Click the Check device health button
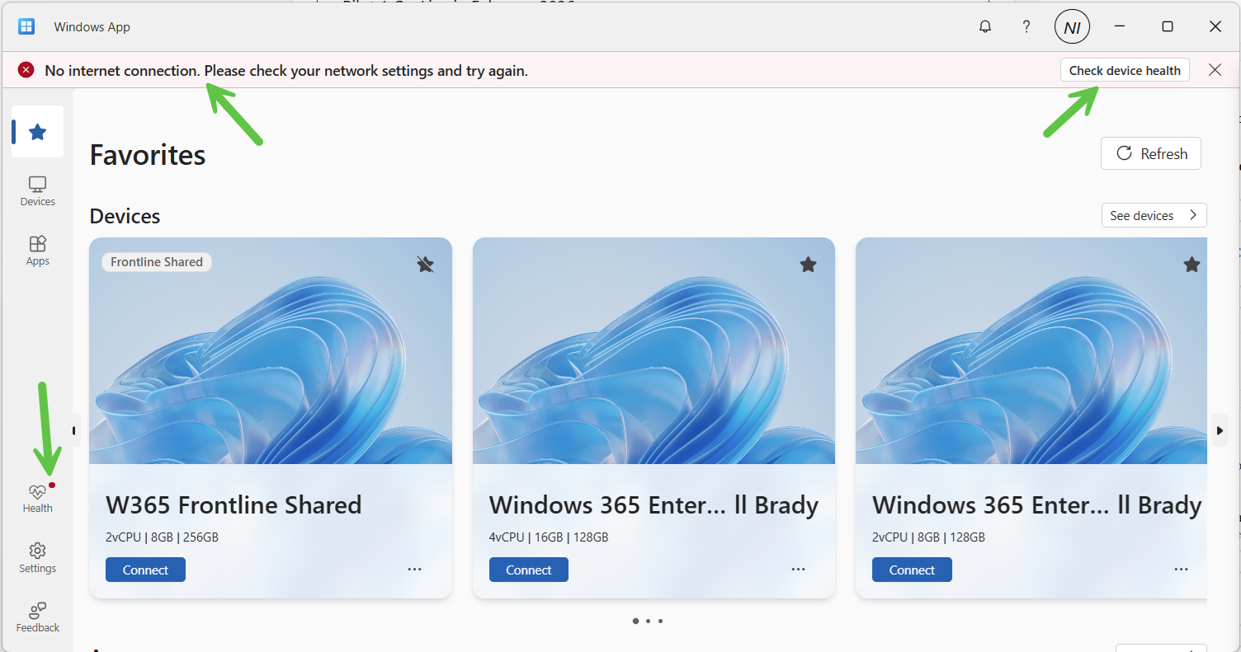The image size is (1241, 652). coord(1125,70)
